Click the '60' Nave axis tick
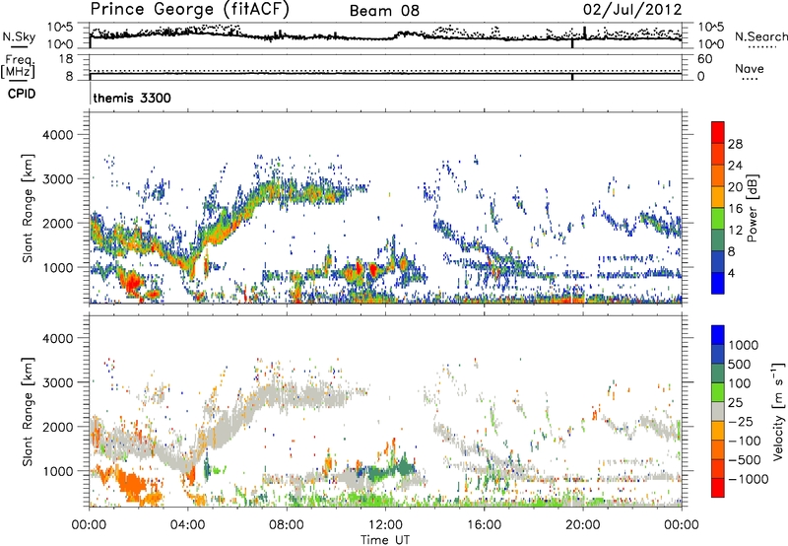 click(704, 59)
